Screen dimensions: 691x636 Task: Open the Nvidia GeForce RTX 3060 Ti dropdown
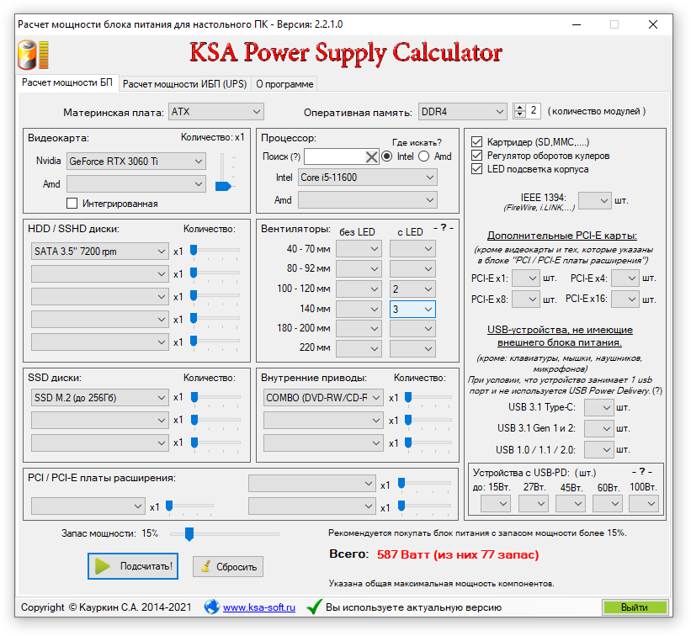(136, 162)
